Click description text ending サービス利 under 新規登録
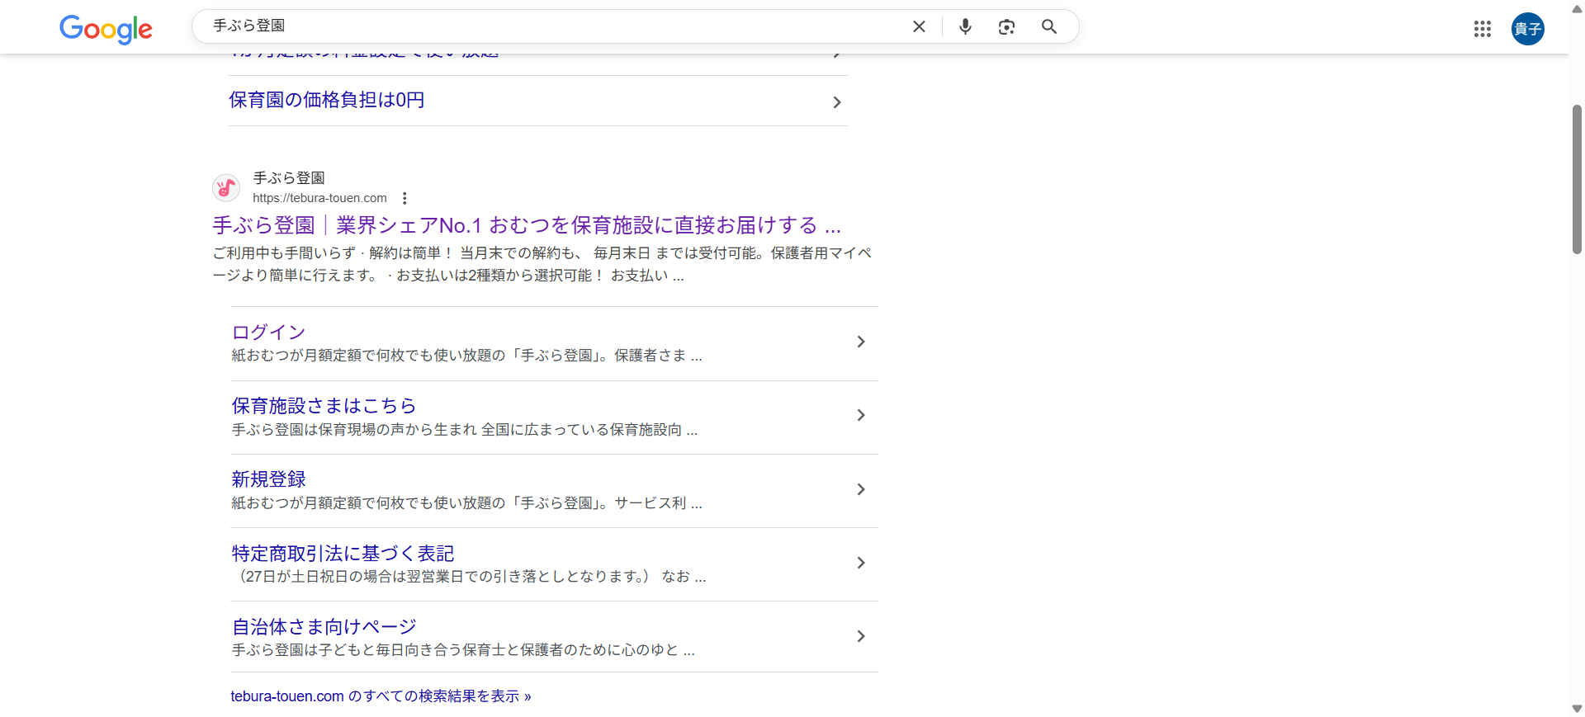 point(466,503)
